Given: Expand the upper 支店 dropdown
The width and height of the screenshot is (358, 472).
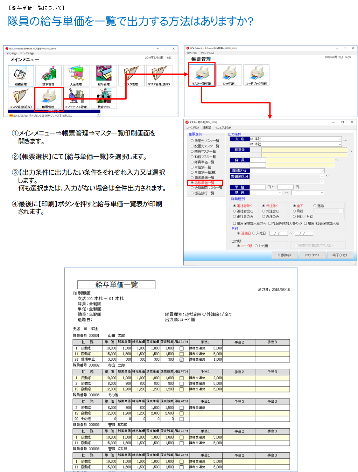Looking at the screenshot, I should pos(339,139).
